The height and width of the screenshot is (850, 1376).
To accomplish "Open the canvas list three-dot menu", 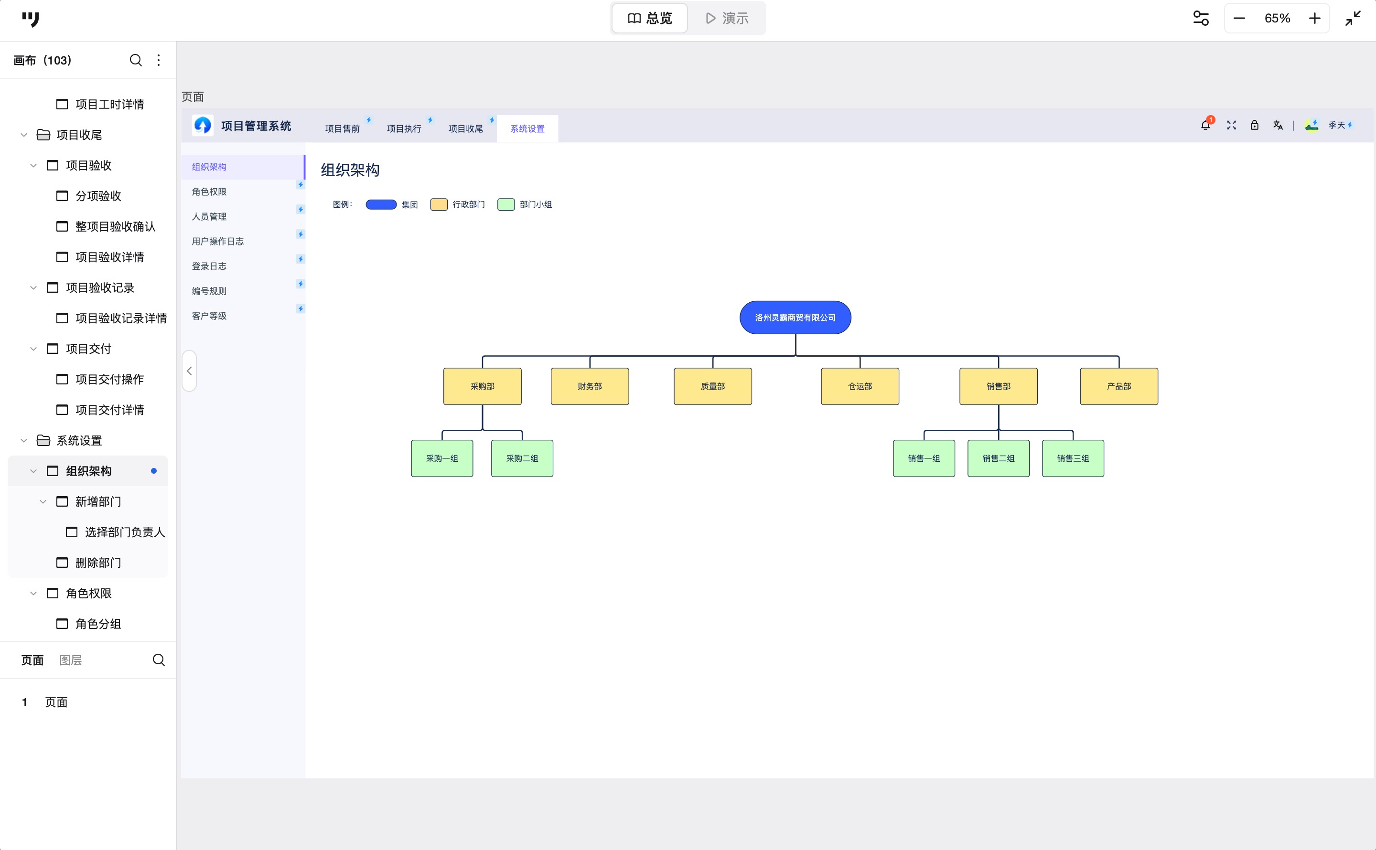I will click(x=159, y=60).
